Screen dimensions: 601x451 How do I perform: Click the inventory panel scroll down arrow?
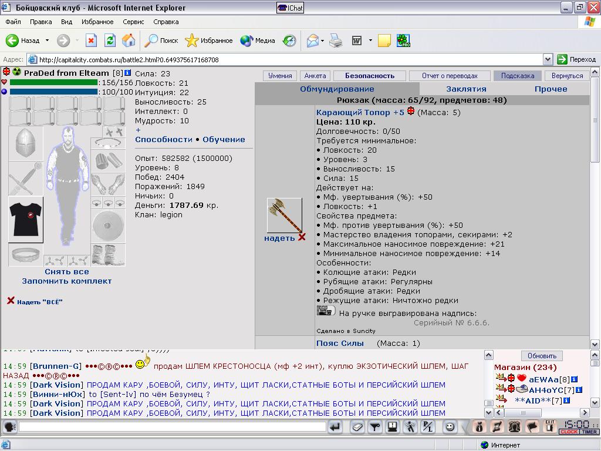tap(595, 344)
